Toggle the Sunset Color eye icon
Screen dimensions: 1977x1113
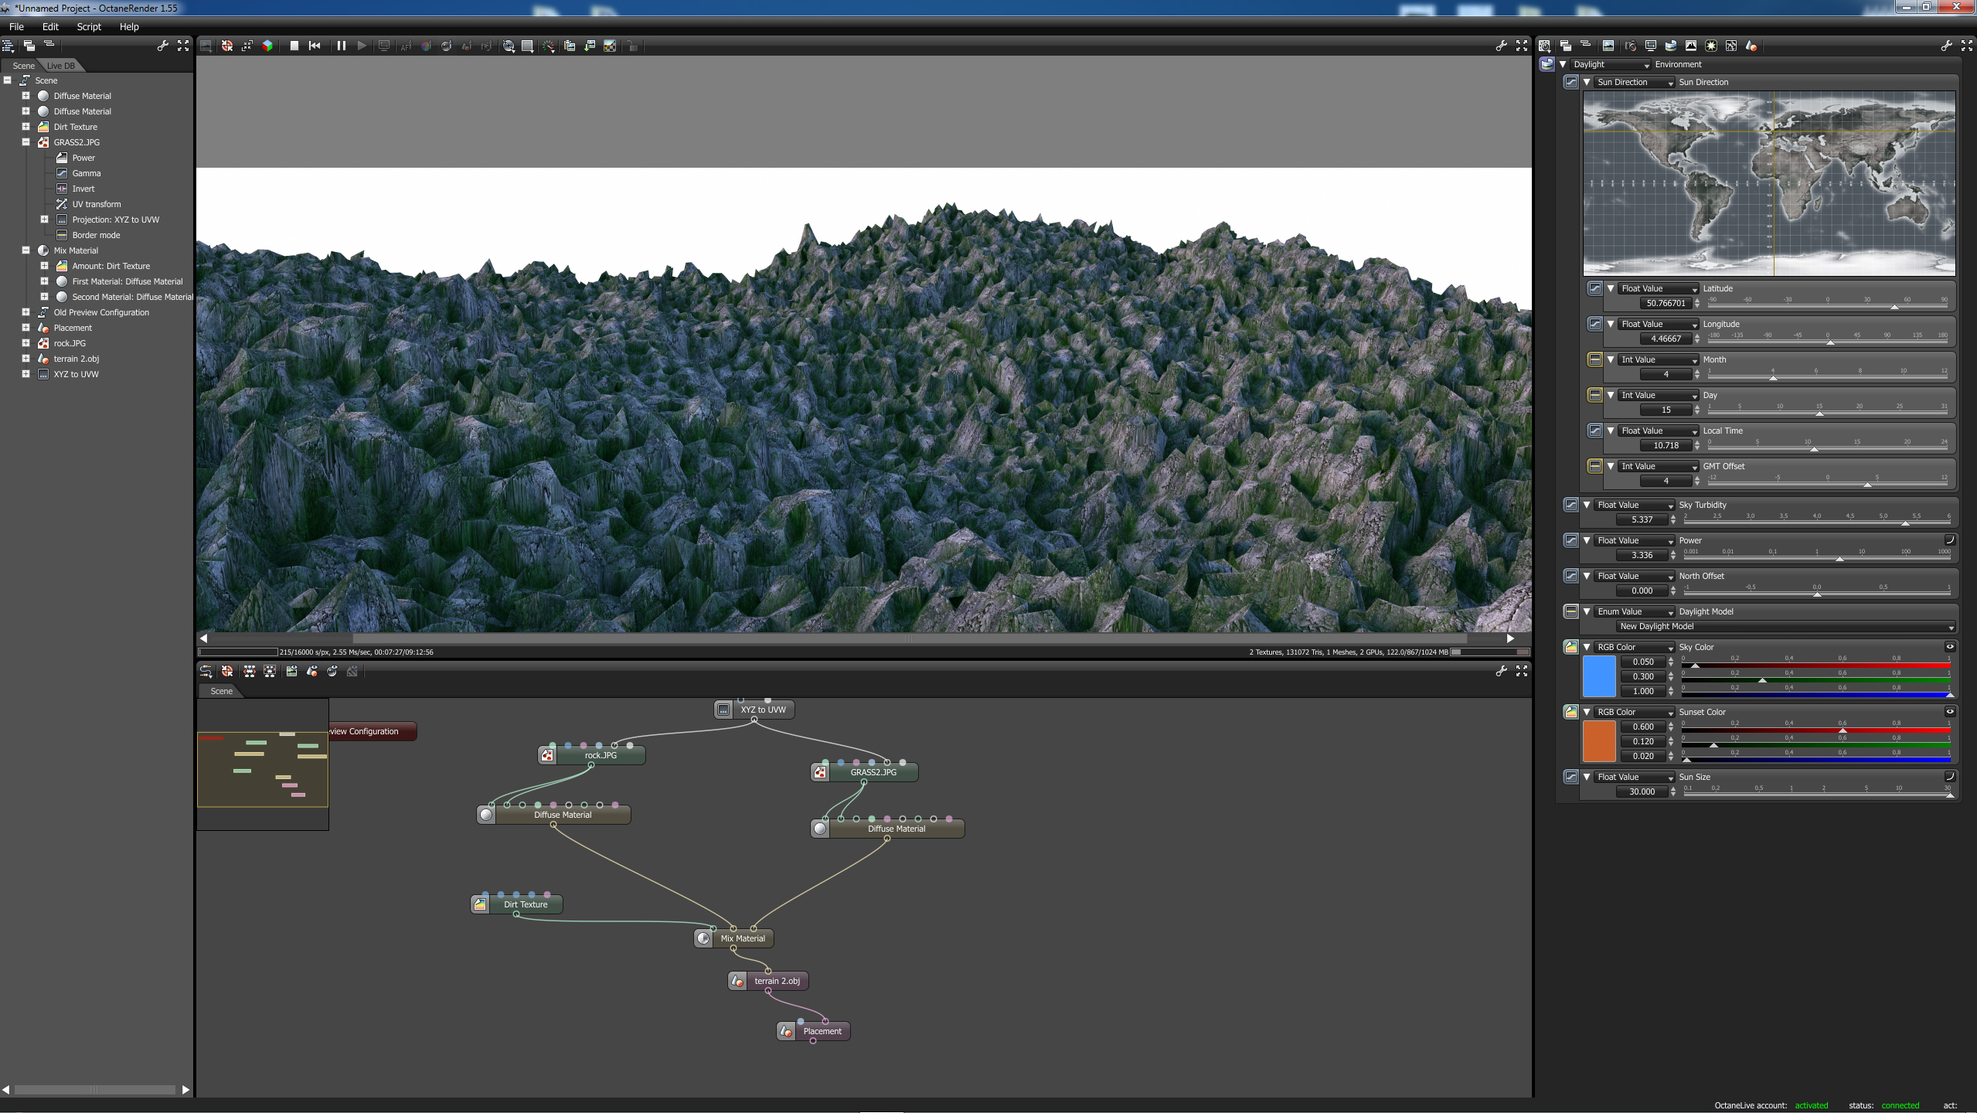click(x=1949, y=712)
